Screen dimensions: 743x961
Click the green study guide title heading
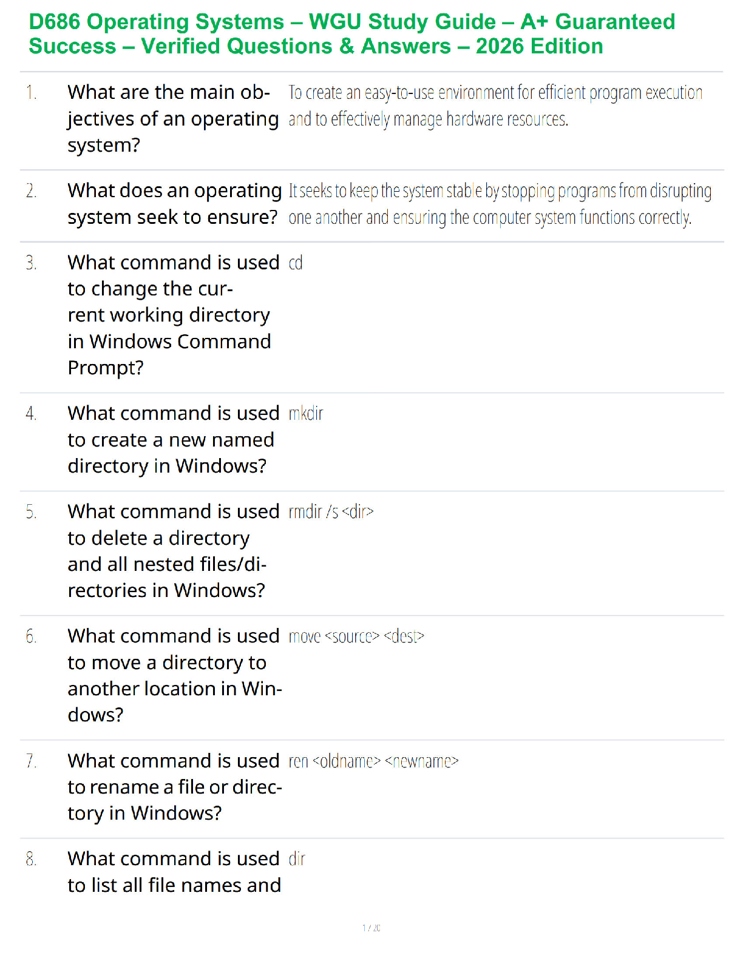coord(352,34)
